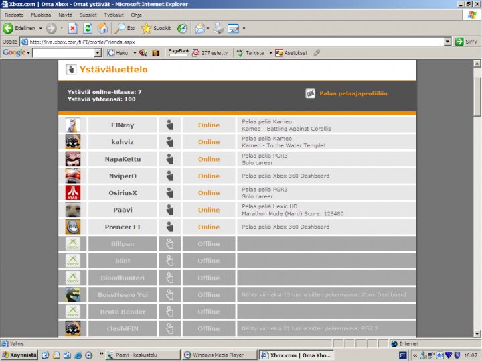Screen dimensions: 482x362
Task: Click the icon next to Palaa pelaajaprofiiliin
Action: tap(310, 93)
